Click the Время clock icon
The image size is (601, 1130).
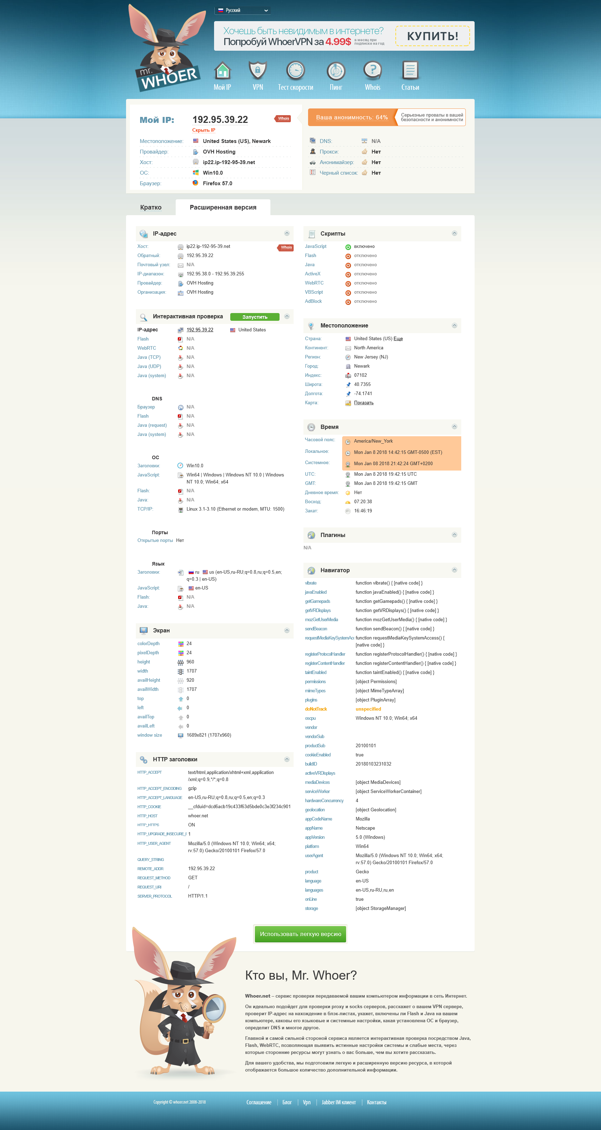pos(311,427)
